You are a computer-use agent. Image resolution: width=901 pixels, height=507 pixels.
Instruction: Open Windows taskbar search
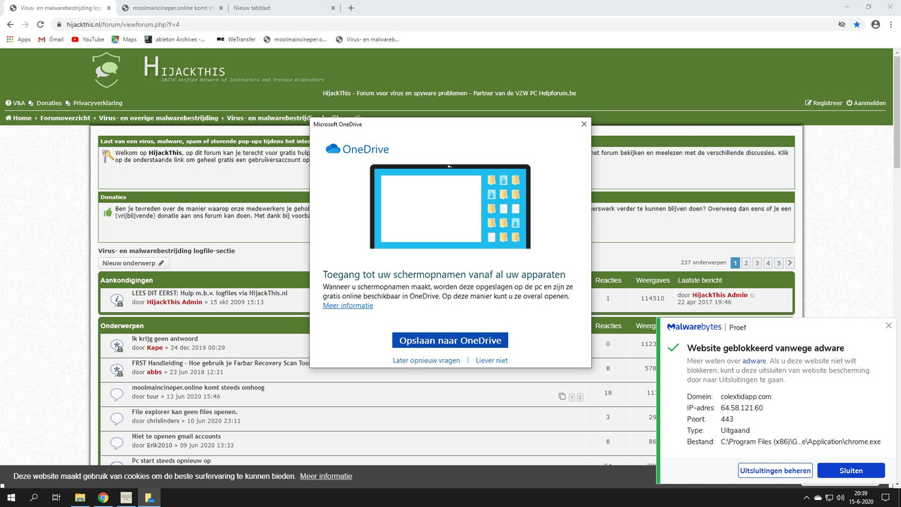[34, 498]
